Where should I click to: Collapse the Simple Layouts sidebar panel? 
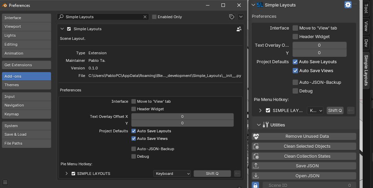253,5
